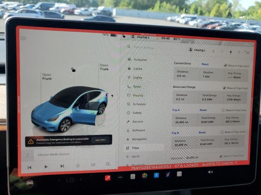The height and width of the screenshot is (195, 261).
Task: Click the Search Settings field
Action: pyautogui.click(x=144, y=48)
